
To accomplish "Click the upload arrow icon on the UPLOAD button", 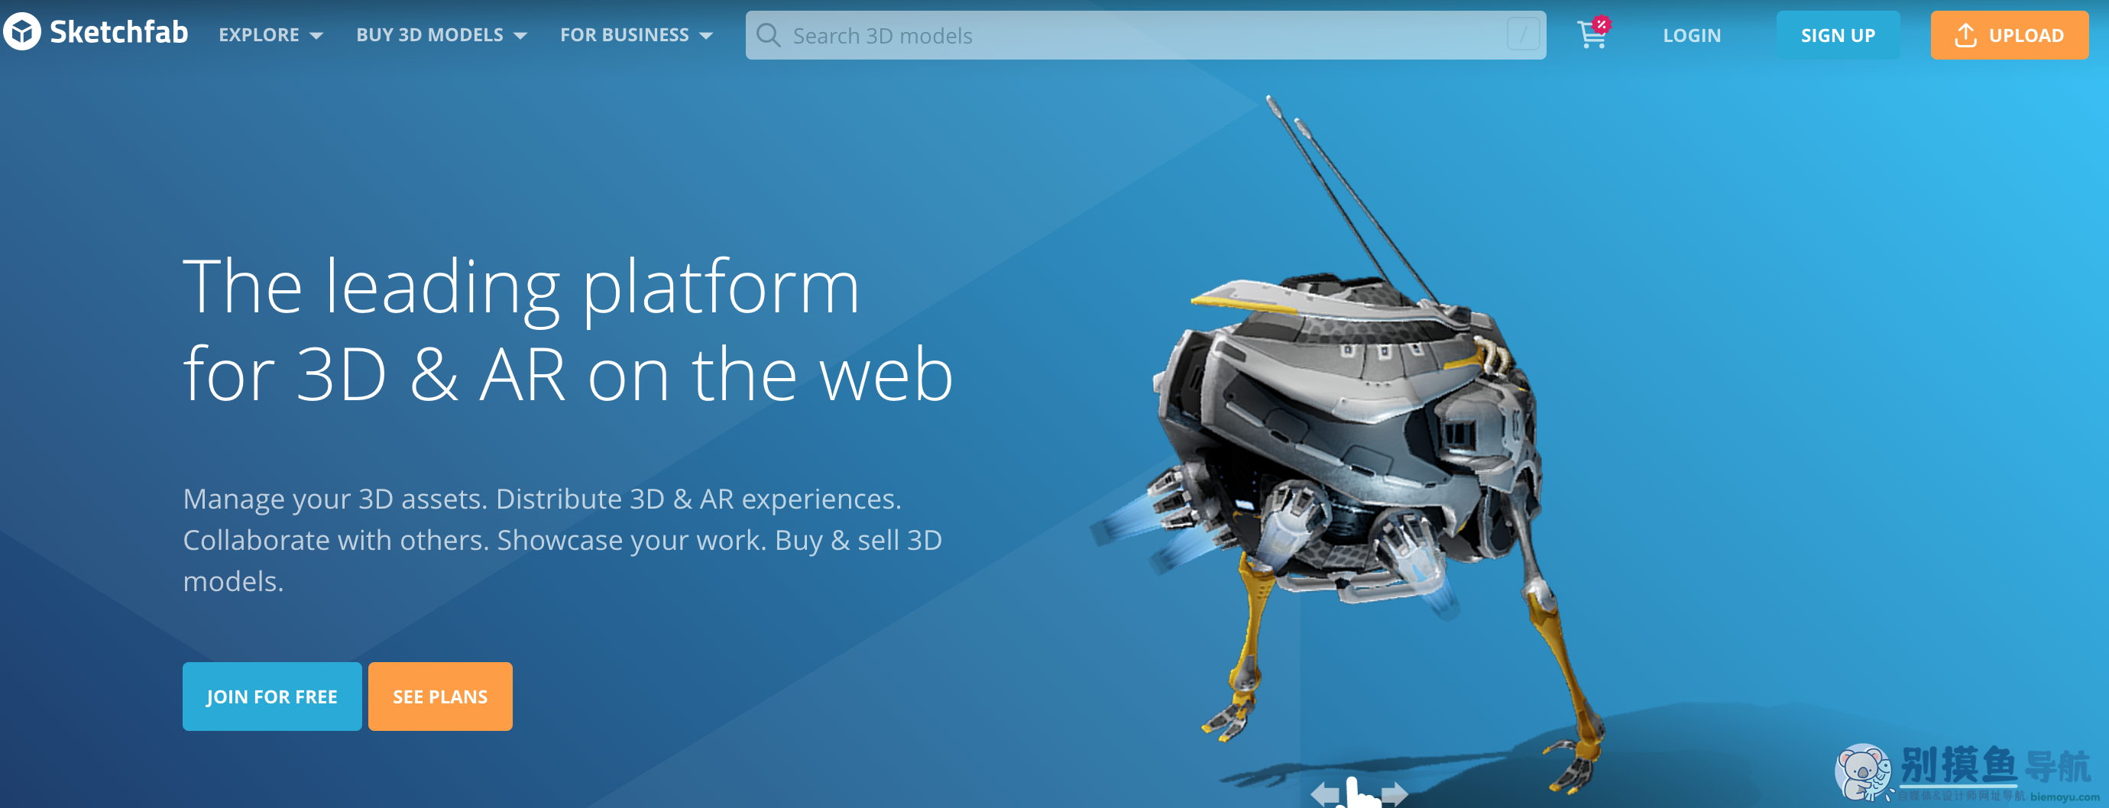I will [x=1964, y=34].
